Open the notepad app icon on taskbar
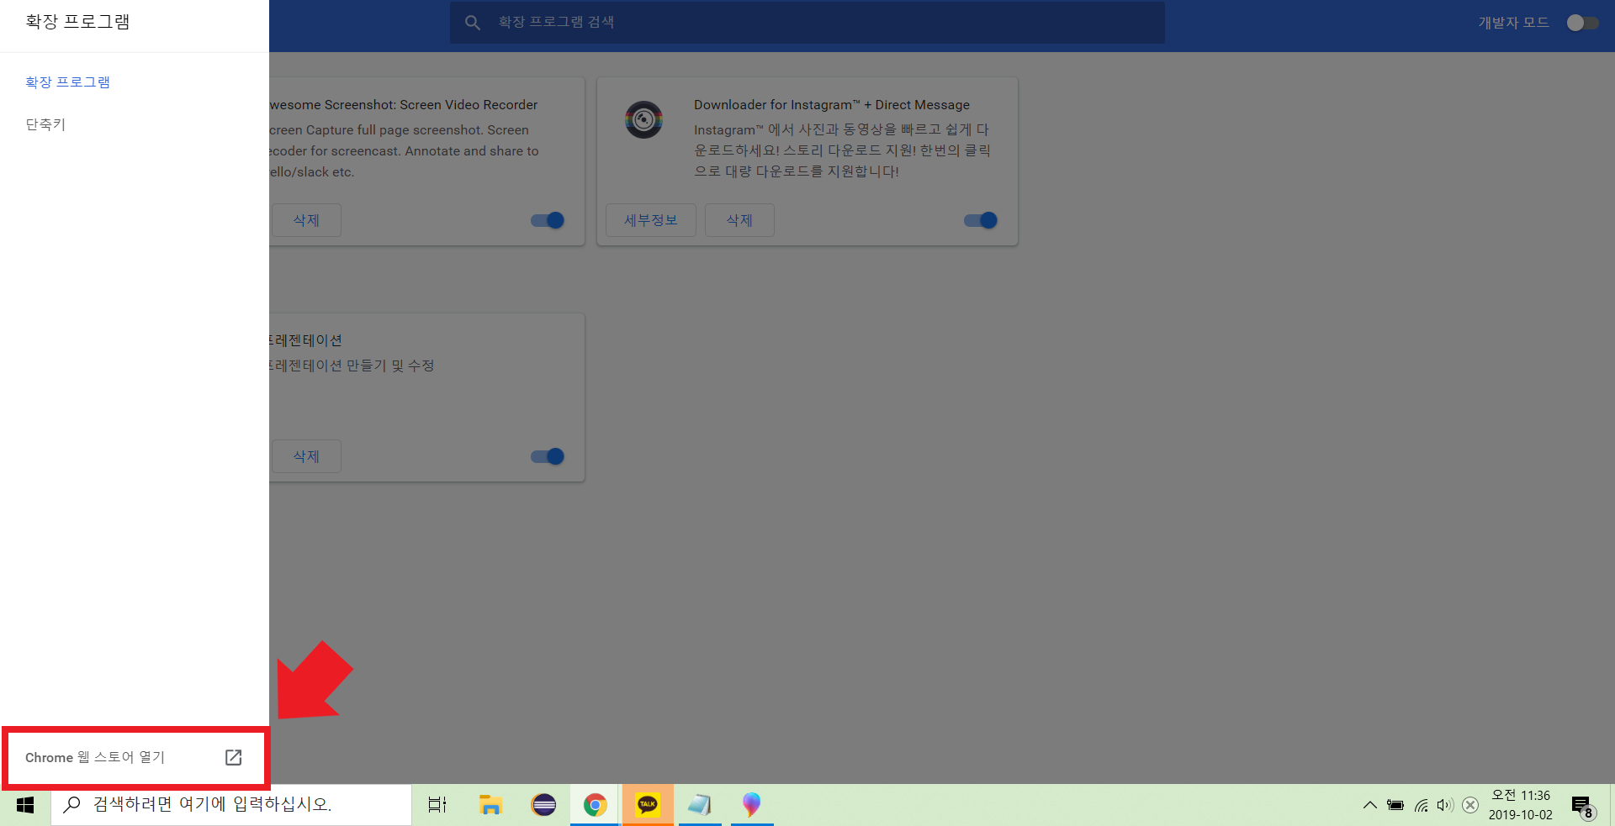 click(700, 805)
